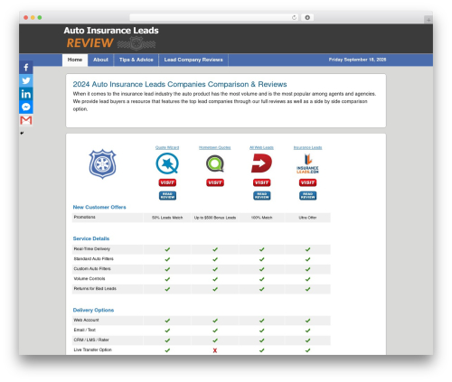Image resolution: width=452 pixels, height=382 pixels.
Task: Open the Insurance Leads link
Action: 307,147
